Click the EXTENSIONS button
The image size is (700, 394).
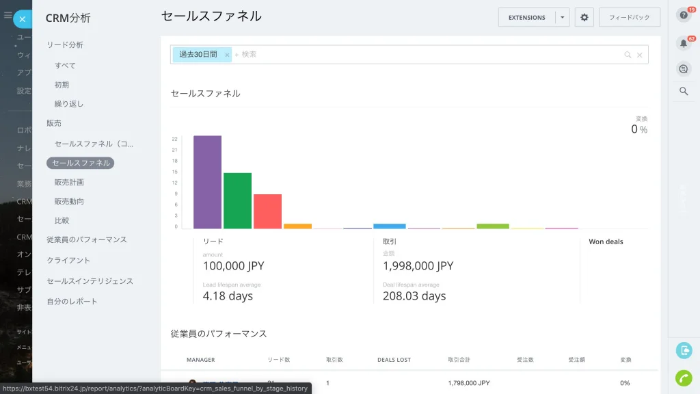[527, 17]
